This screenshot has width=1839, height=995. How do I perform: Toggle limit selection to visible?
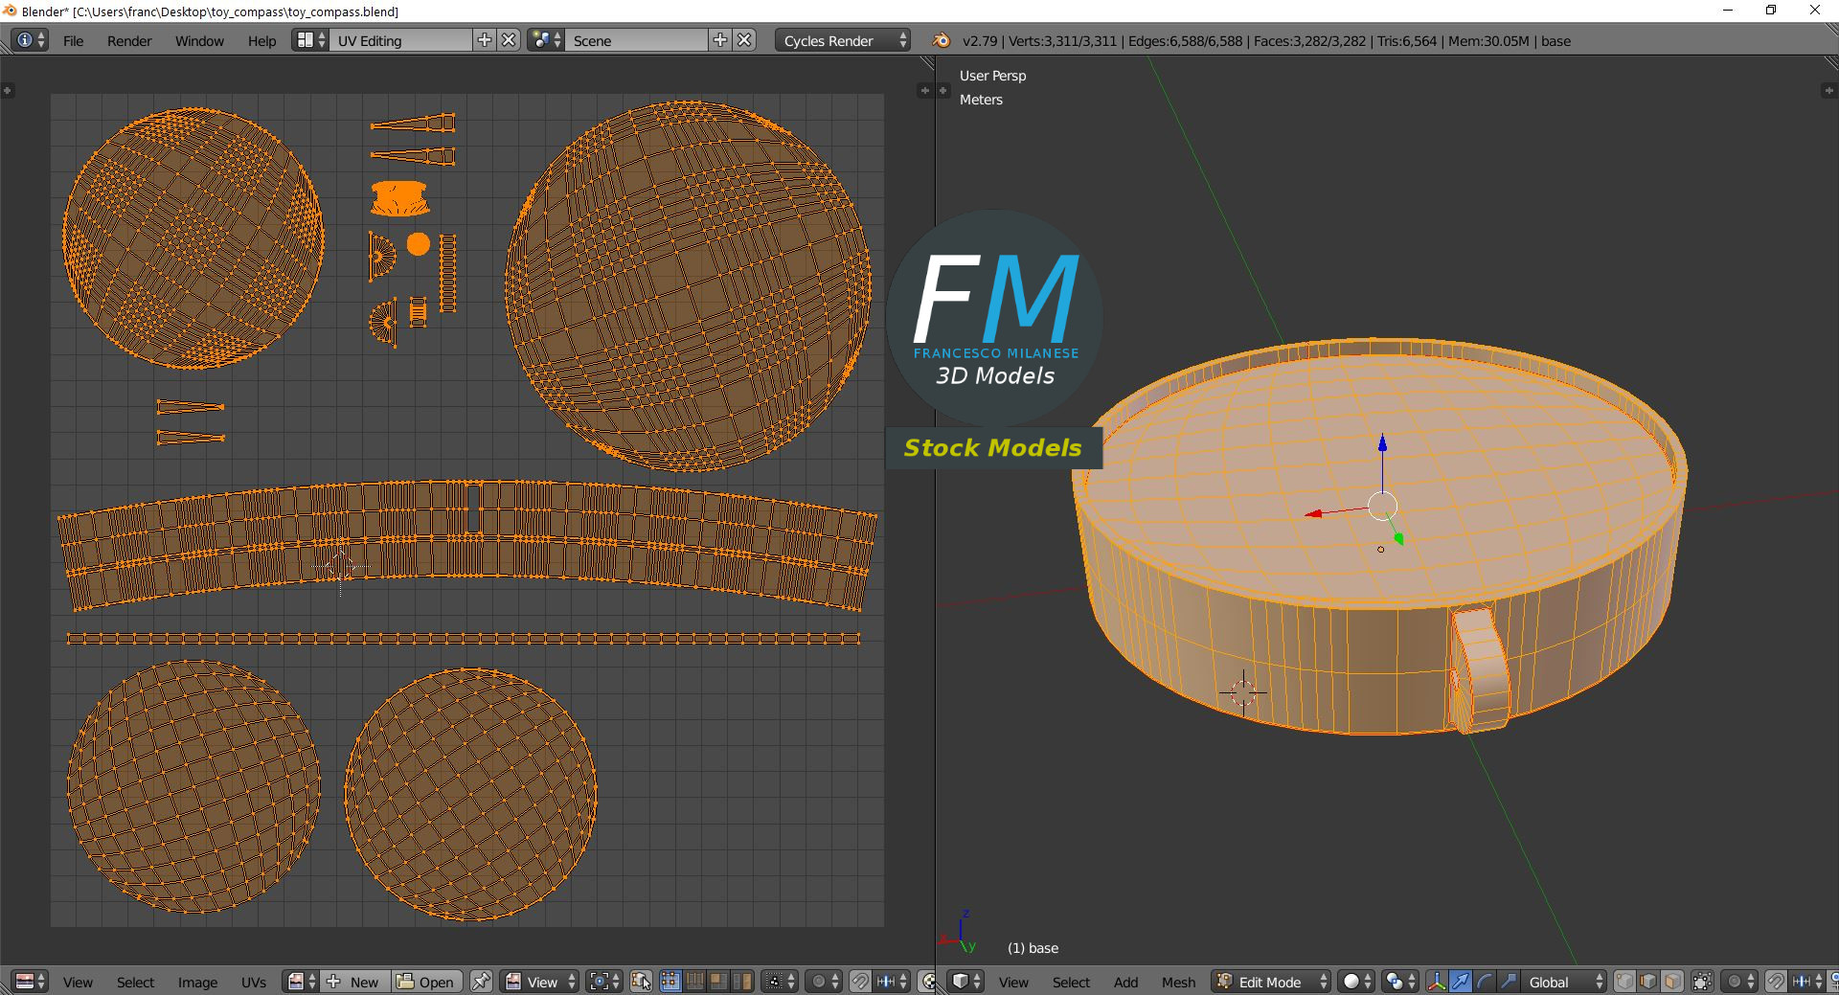(1702, 982)
